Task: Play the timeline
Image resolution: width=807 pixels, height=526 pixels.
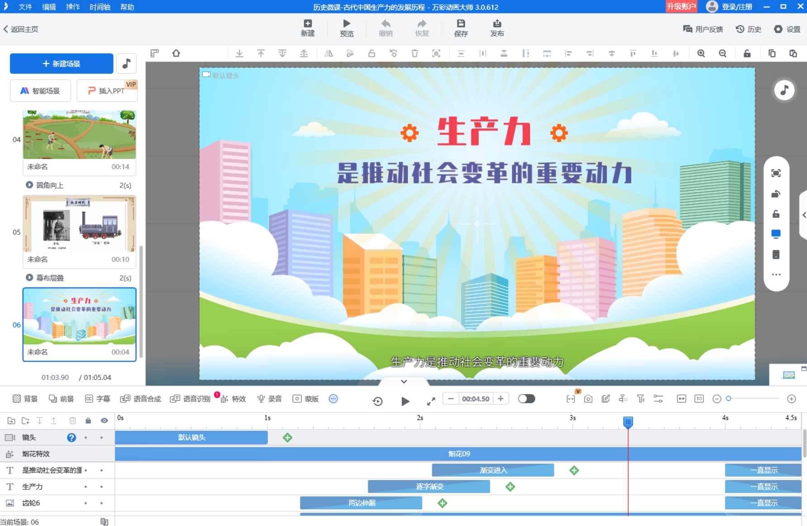Action: (405, 401)
